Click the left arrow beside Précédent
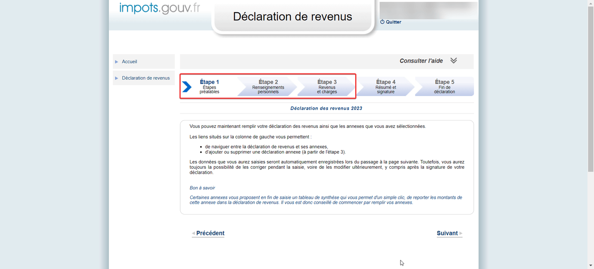This screenshot has width=594, height=269. tap(193, 233)
